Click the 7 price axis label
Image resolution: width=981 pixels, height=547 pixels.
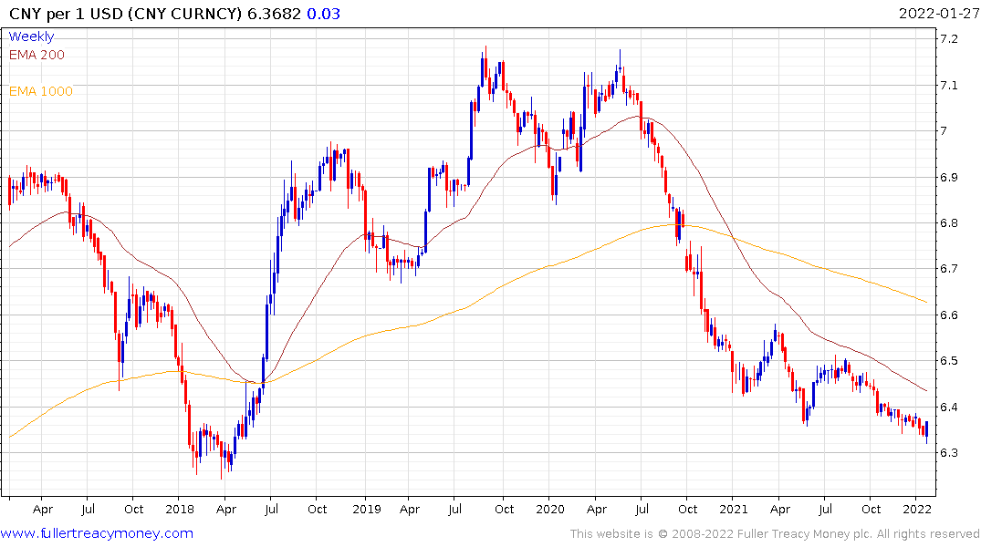point(944,130)
